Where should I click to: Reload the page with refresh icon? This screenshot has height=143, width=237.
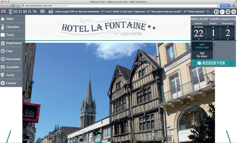[x=218, y=6]
